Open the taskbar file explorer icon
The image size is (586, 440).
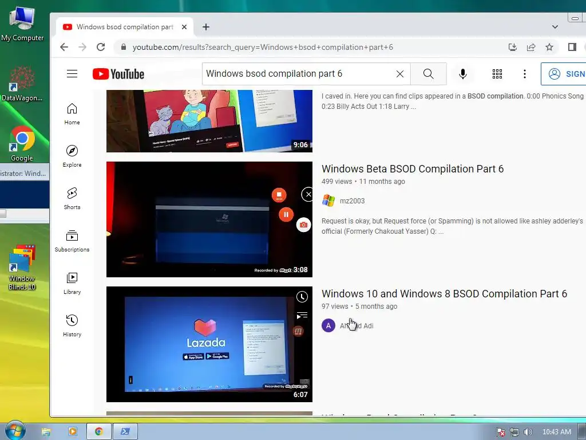click(x=46, y=431)
